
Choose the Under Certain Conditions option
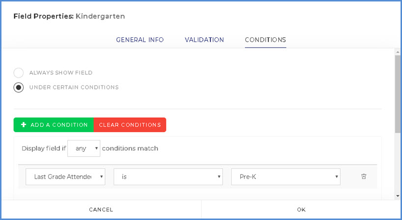[x=19, y=87]
